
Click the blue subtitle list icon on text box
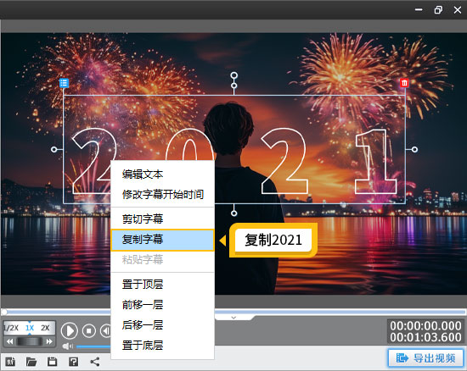point(64,83)
